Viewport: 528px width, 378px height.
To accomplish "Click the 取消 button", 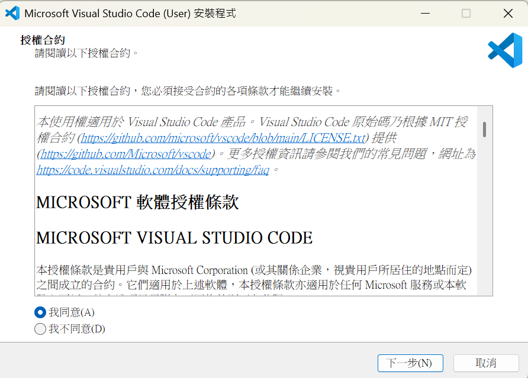I will pos(485,363).
